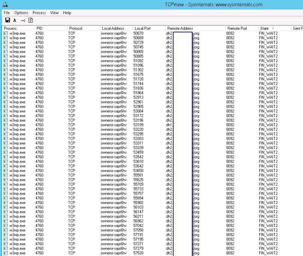Click the TCPView app icon in title bar
The width and height of the screenshot is (303, 256).
click(5, 4)
